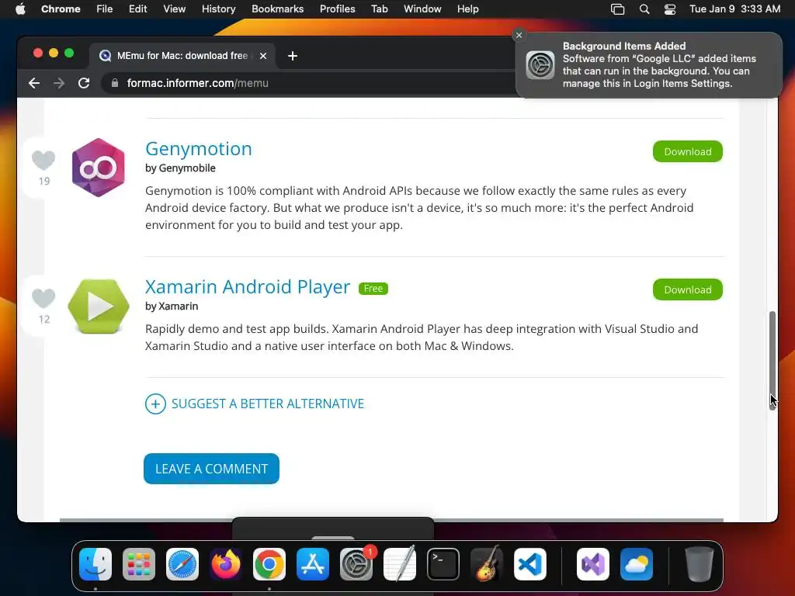
Task: Open Safari from the Dock
Action: pos(182,564)
